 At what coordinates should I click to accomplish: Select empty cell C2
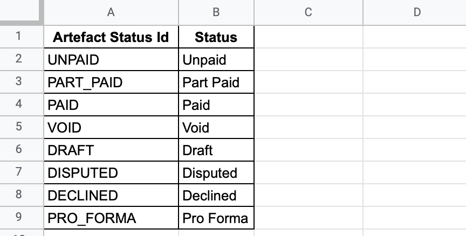[309, 59]
